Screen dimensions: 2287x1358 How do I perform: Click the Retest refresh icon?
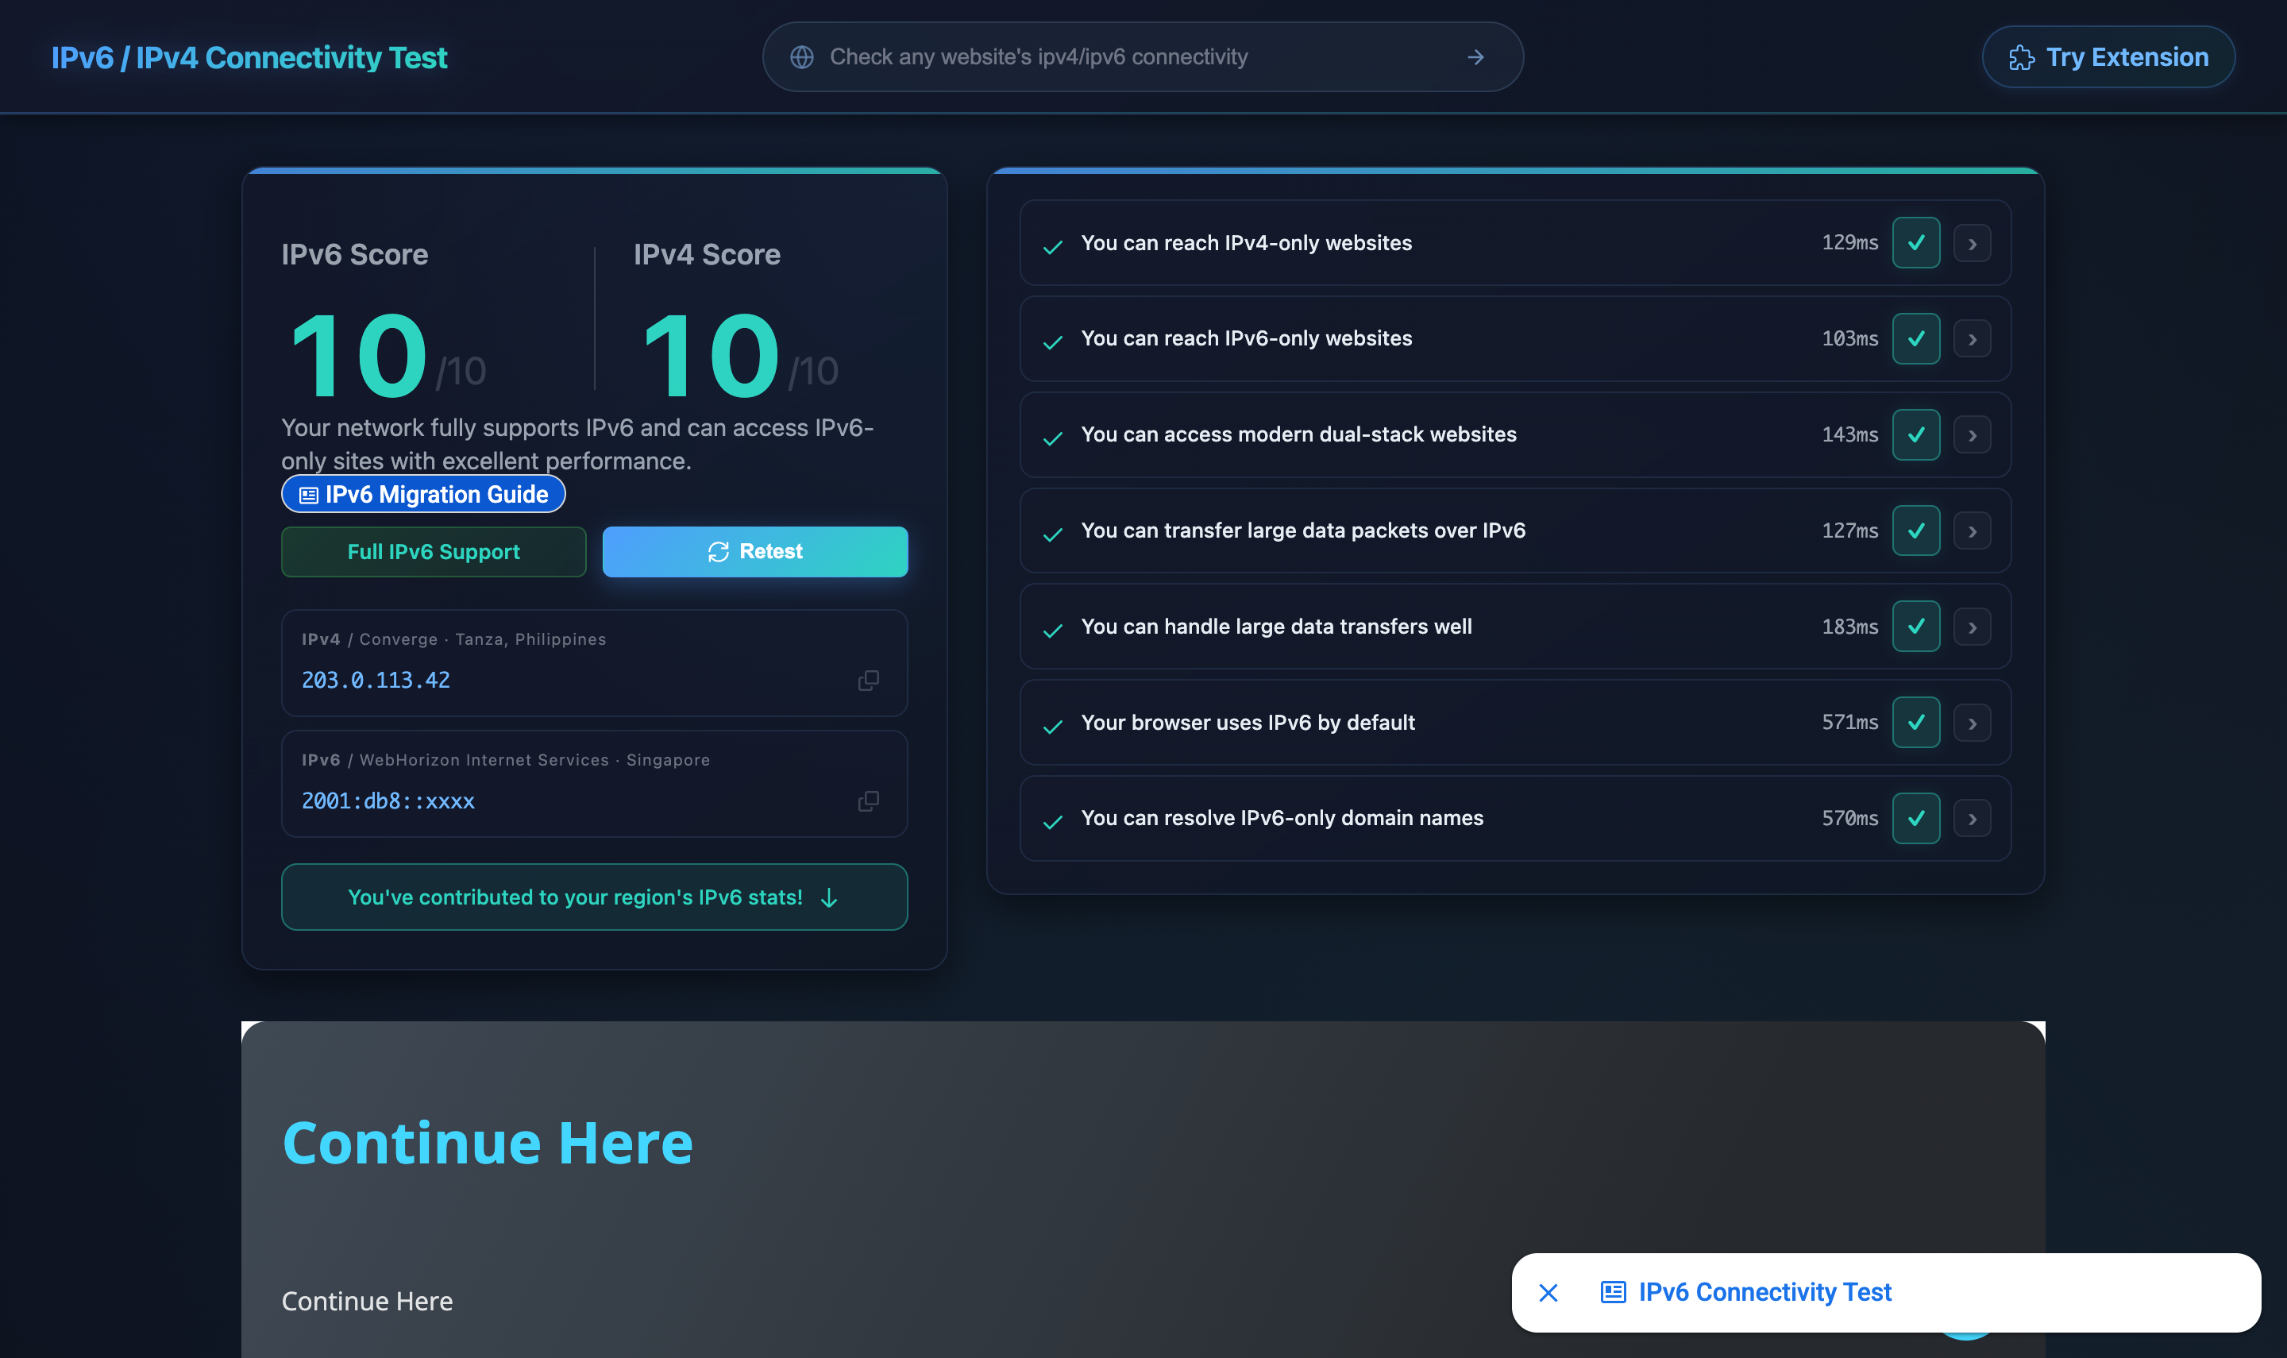pos(718,552)
